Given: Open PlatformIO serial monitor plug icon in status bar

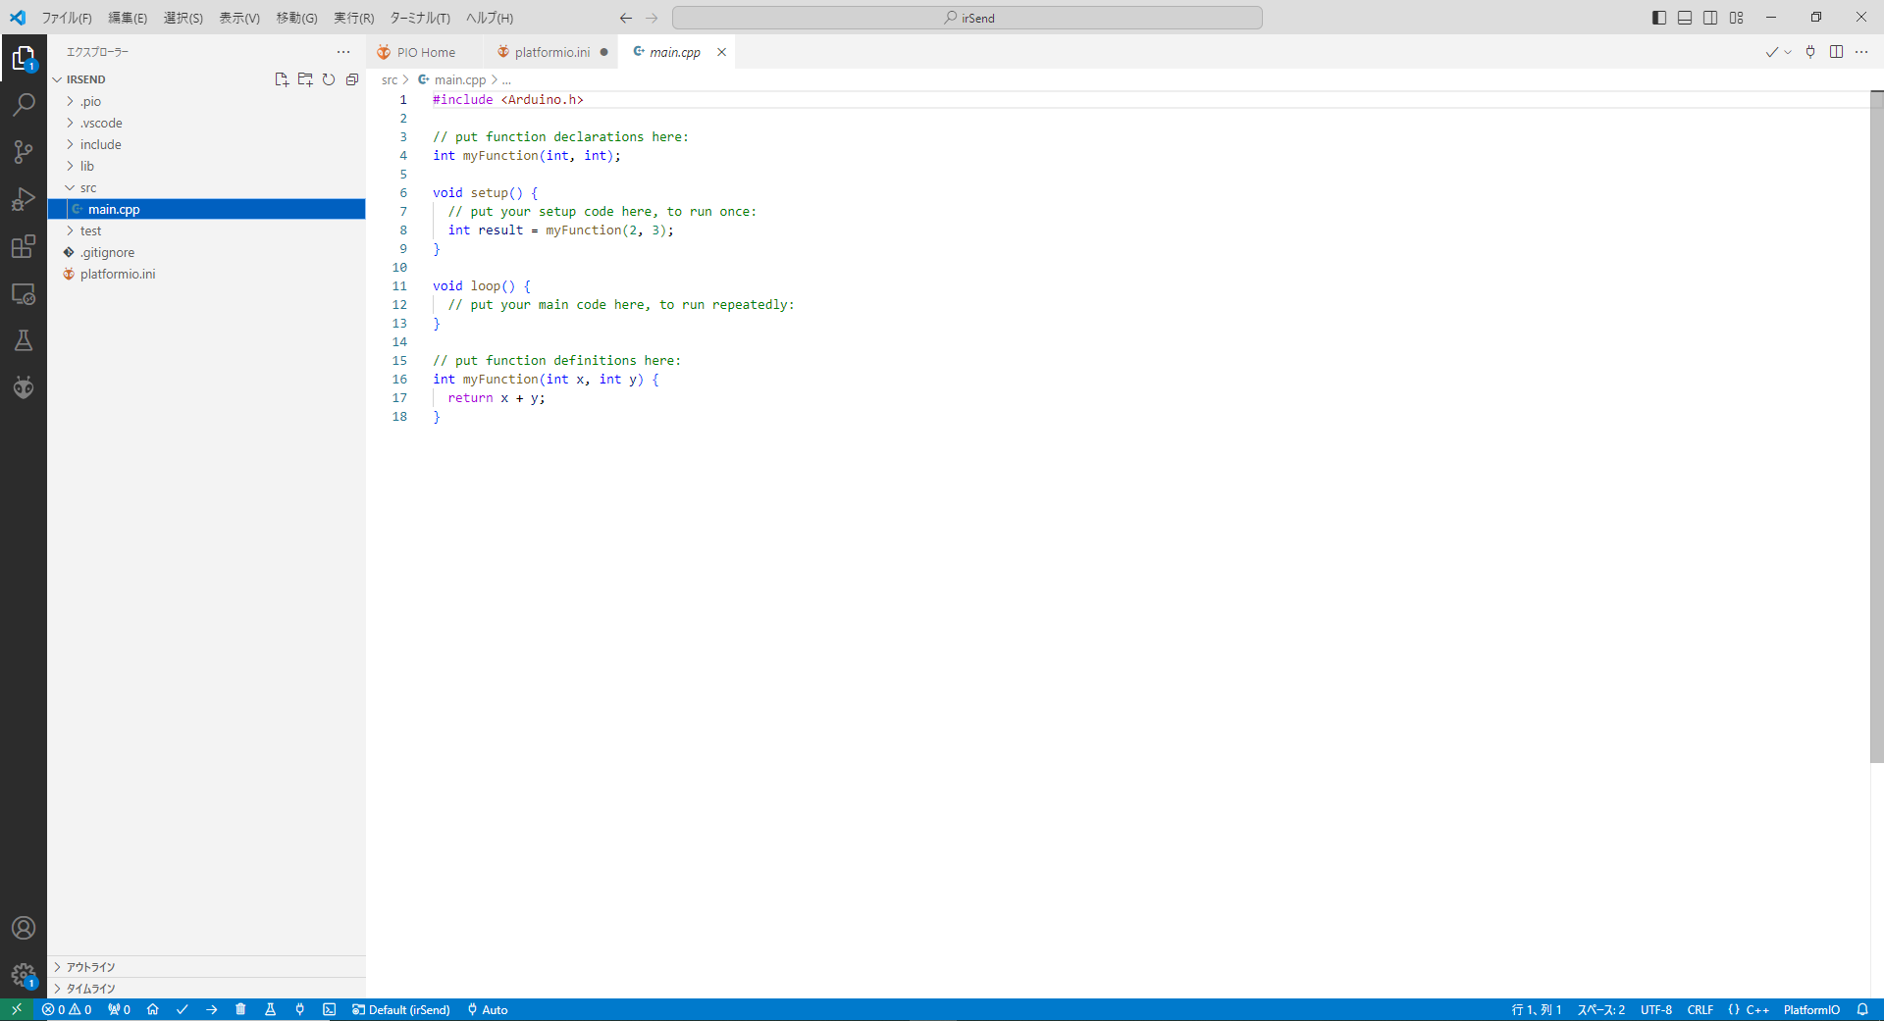Looking at the screenshot, I should pos(299,1009).
